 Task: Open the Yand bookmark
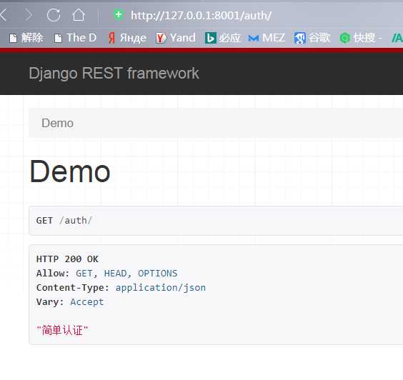pos(176,38)
